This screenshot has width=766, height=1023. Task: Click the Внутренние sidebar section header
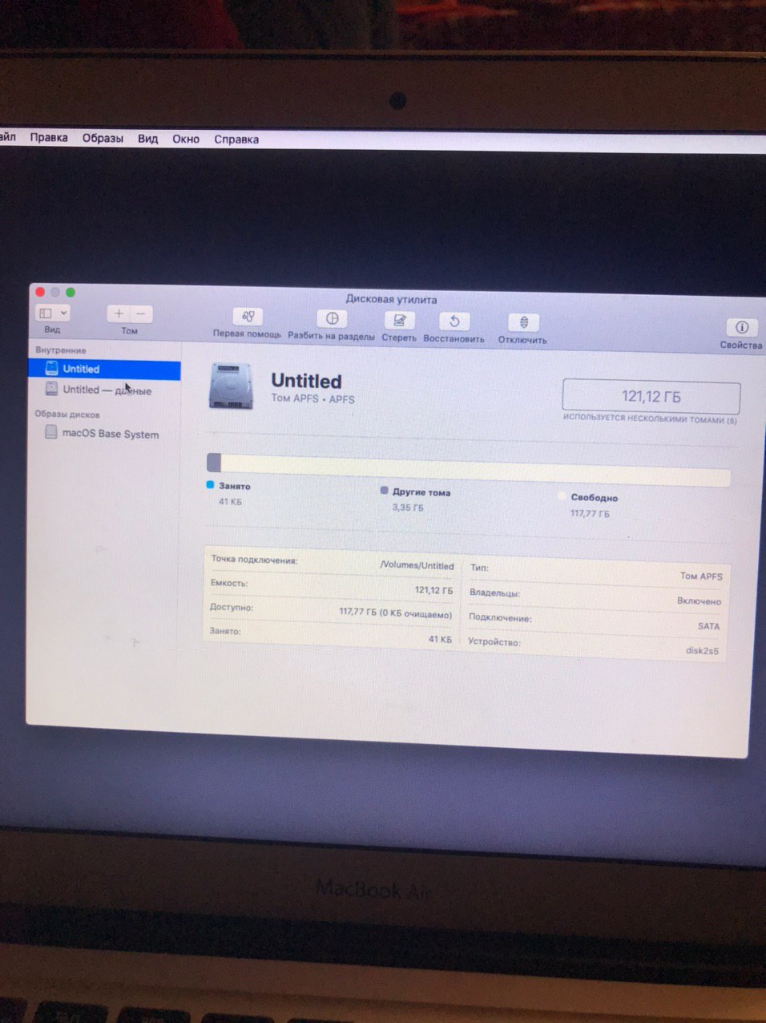click(x=60, y=350)
